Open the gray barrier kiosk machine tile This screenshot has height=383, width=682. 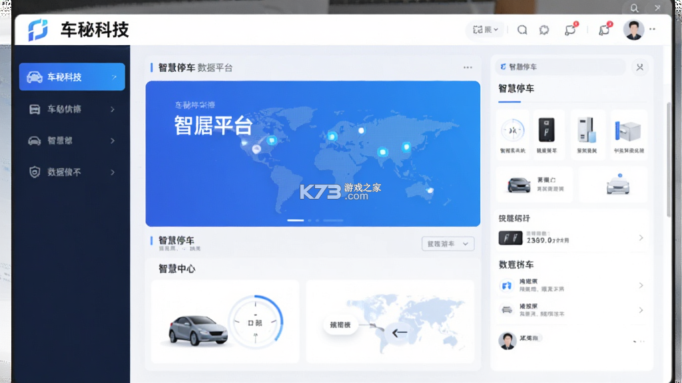tap(587, 134)
